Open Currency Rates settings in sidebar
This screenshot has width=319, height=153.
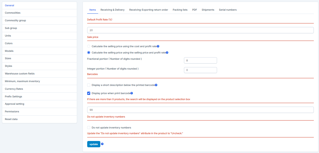click(x=14, y=89)
